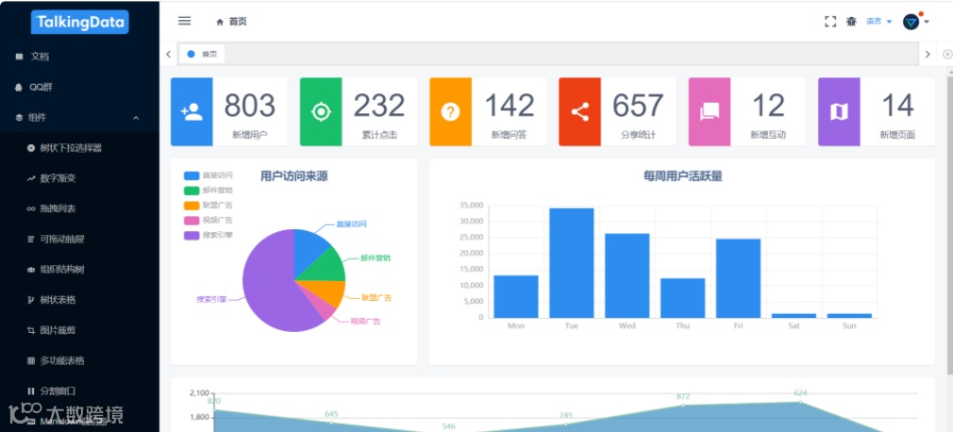Click the green 累计点击 target icon
The width and height of the screenshot is (953, 432).
click(321, 112)
